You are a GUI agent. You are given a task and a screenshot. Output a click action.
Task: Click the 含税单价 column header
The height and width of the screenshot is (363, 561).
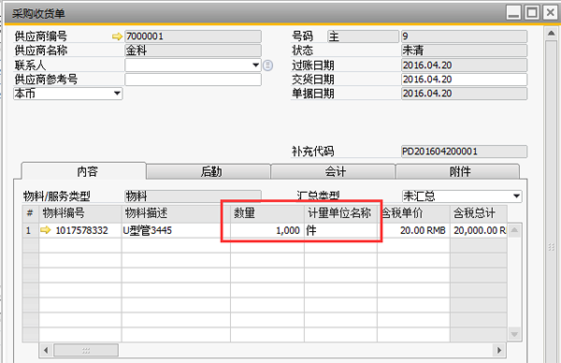[413, 213]
